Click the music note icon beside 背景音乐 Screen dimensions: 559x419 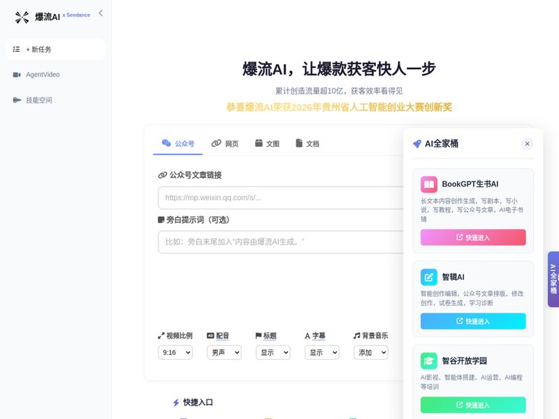357,336
